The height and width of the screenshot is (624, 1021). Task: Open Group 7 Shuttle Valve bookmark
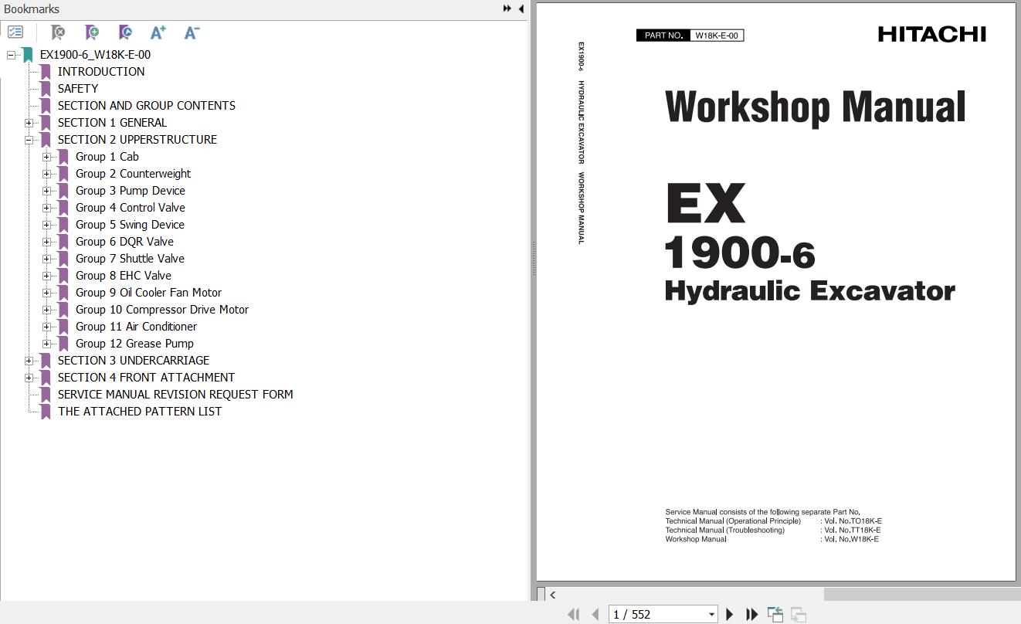tap(130, 259)
